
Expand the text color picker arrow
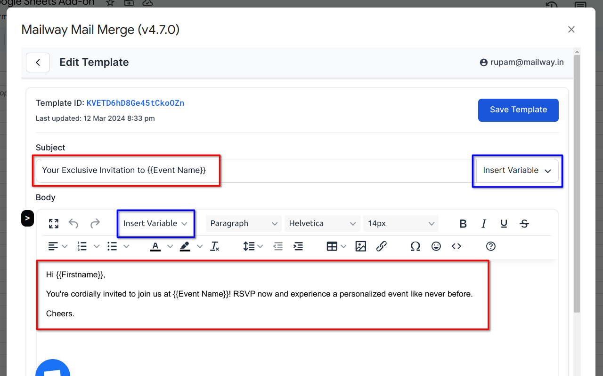170,246
